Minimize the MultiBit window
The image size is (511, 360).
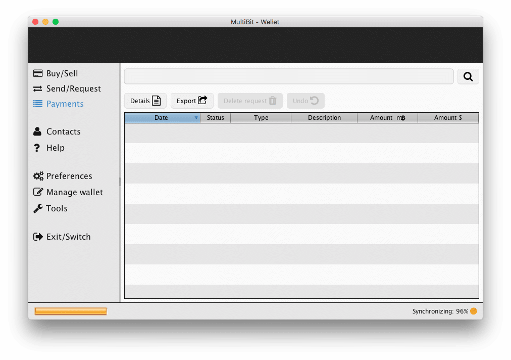tap(45, 22)
